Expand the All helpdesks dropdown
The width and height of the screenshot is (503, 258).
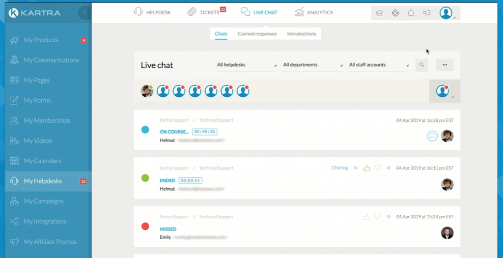click(x=246, y=65)
